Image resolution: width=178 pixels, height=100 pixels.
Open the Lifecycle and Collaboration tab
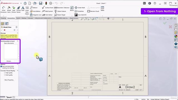43,18
